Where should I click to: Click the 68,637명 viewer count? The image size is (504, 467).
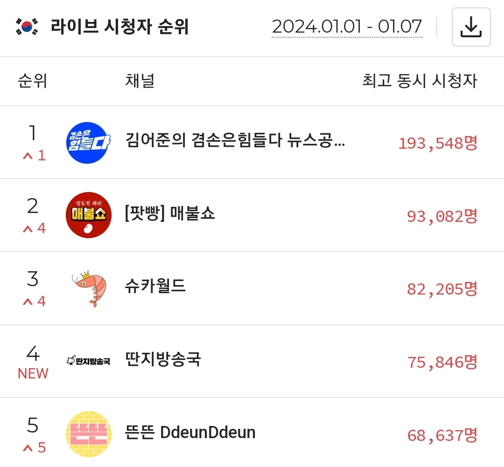(x=442, y=435)
